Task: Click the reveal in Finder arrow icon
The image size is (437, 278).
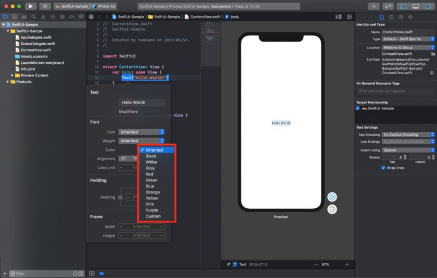Action: pyautogui.click(x=432, y=73)
